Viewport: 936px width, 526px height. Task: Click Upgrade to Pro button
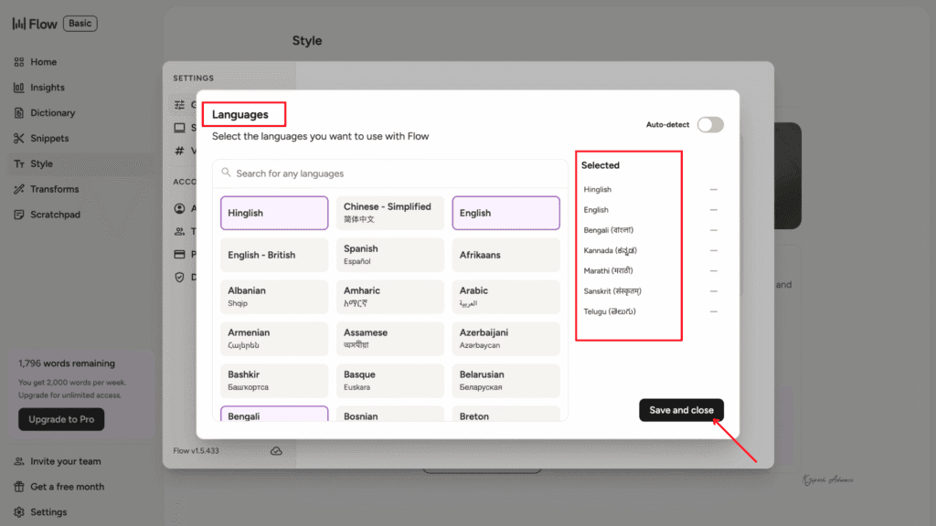[61, 419]
